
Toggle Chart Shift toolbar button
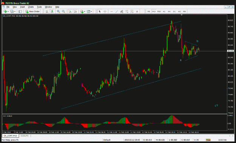click(76, 11)
